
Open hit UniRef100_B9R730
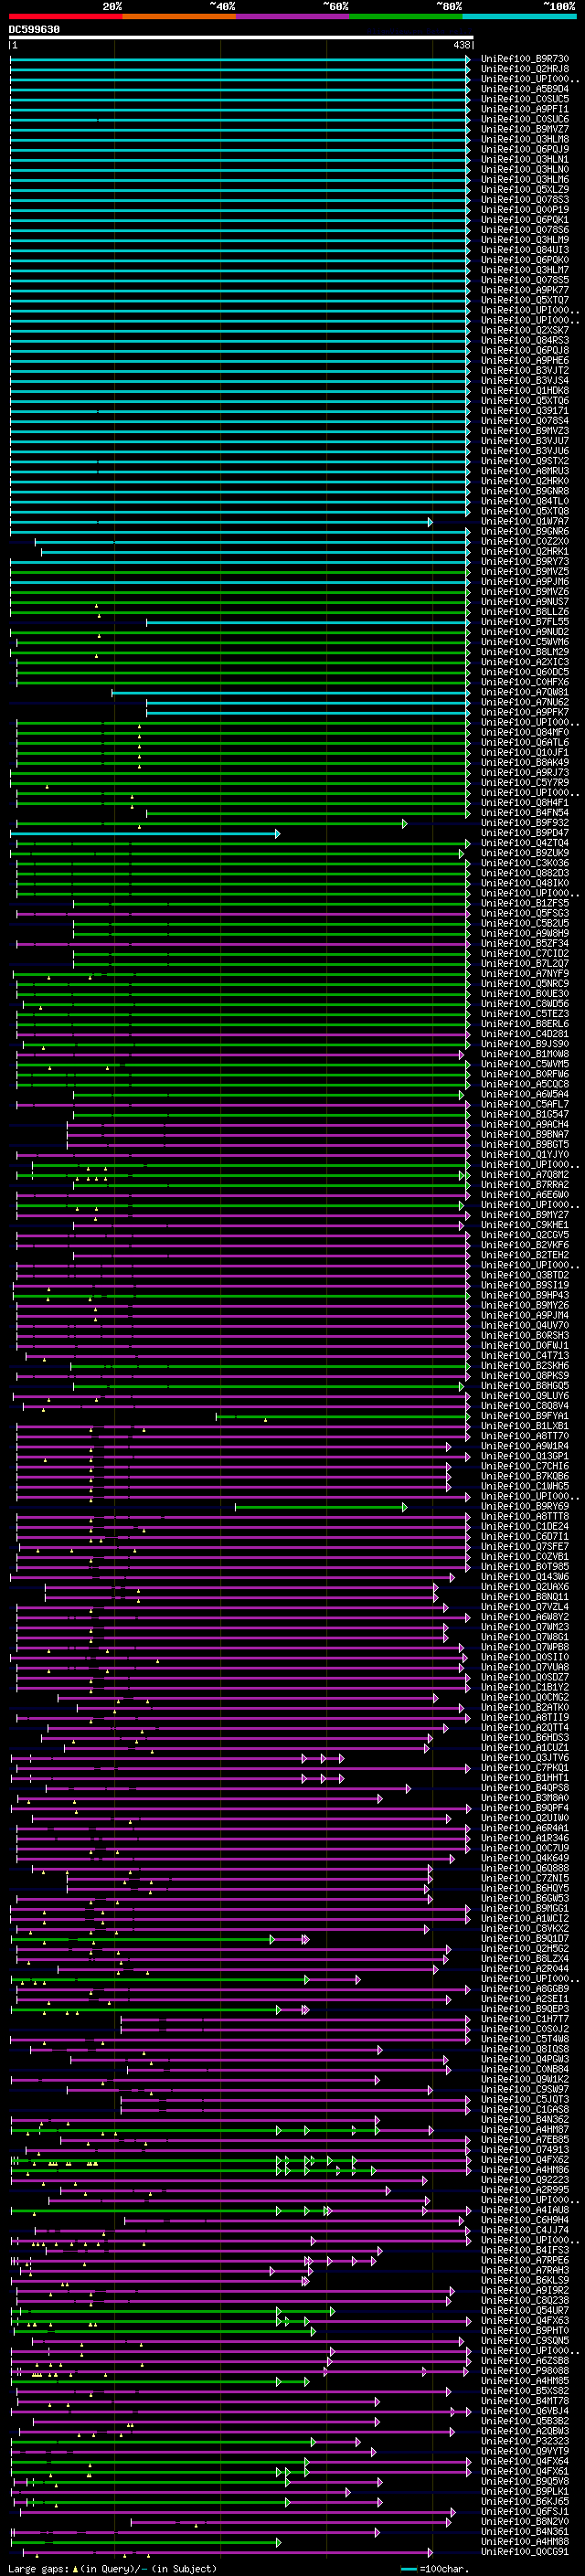(x=525, y=59)
